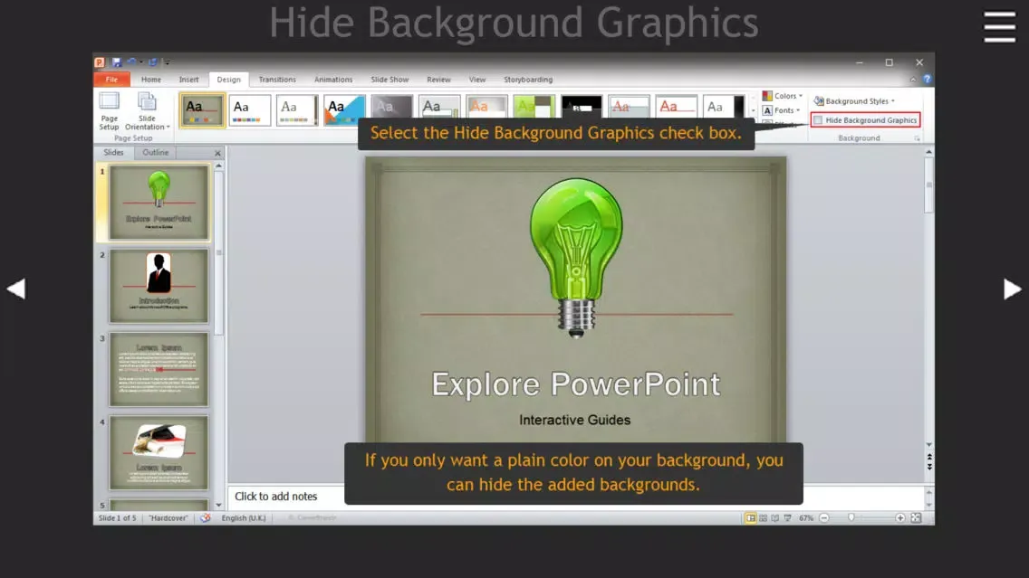Image resolution: width=1029 pixels, height=578 pixels.
Task: Open the Slide Show ribbon tab
Action: pos(389,80)
